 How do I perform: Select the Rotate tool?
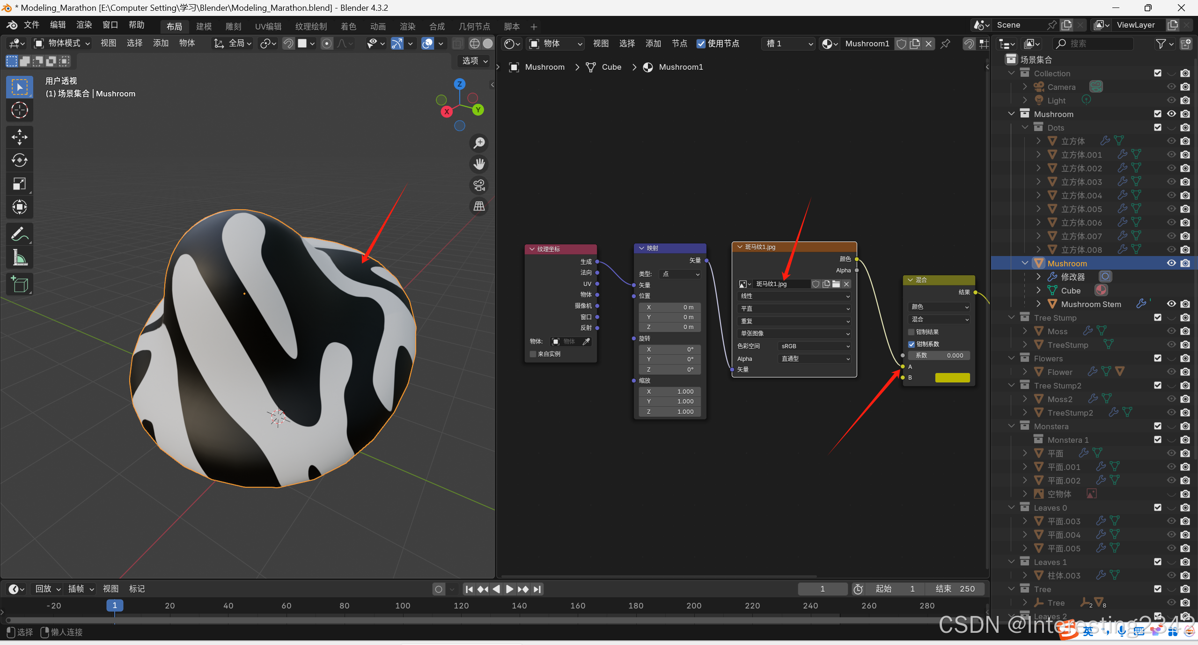(19, 161)
